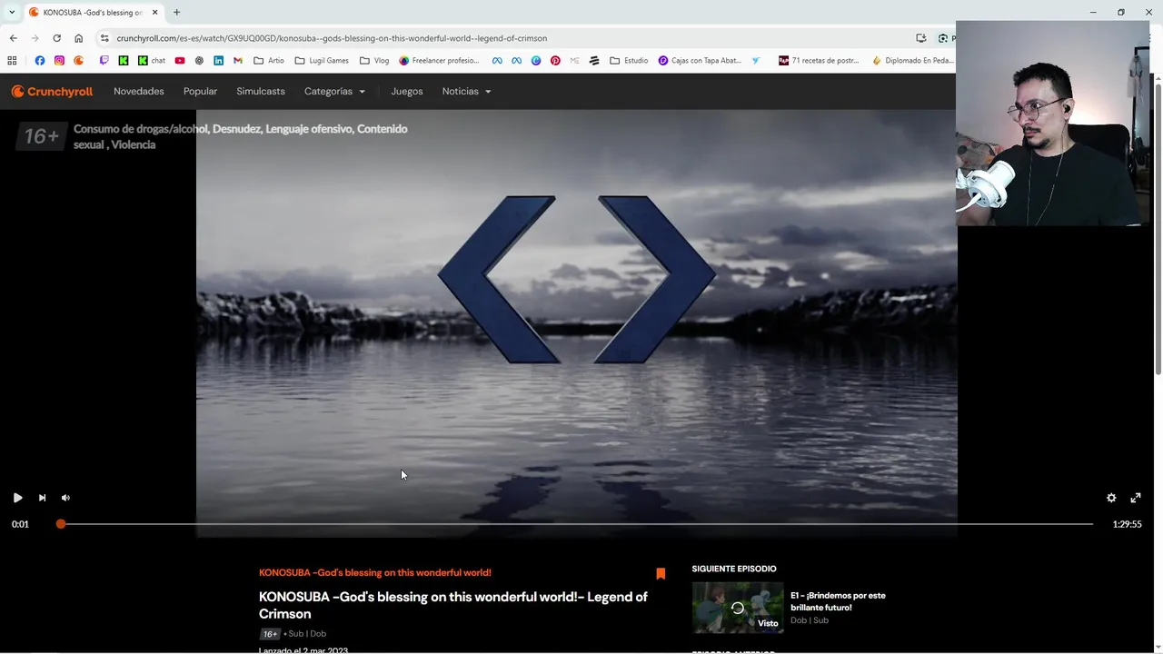Install app icon in the address bar
1163x654 pixels.
[x=920, y=38]
